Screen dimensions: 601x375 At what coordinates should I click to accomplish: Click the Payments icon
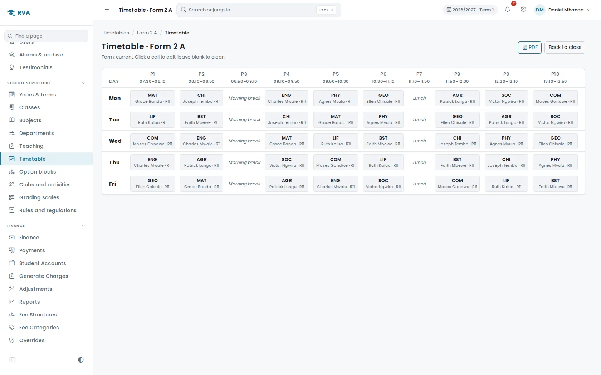tap(12, 250)
